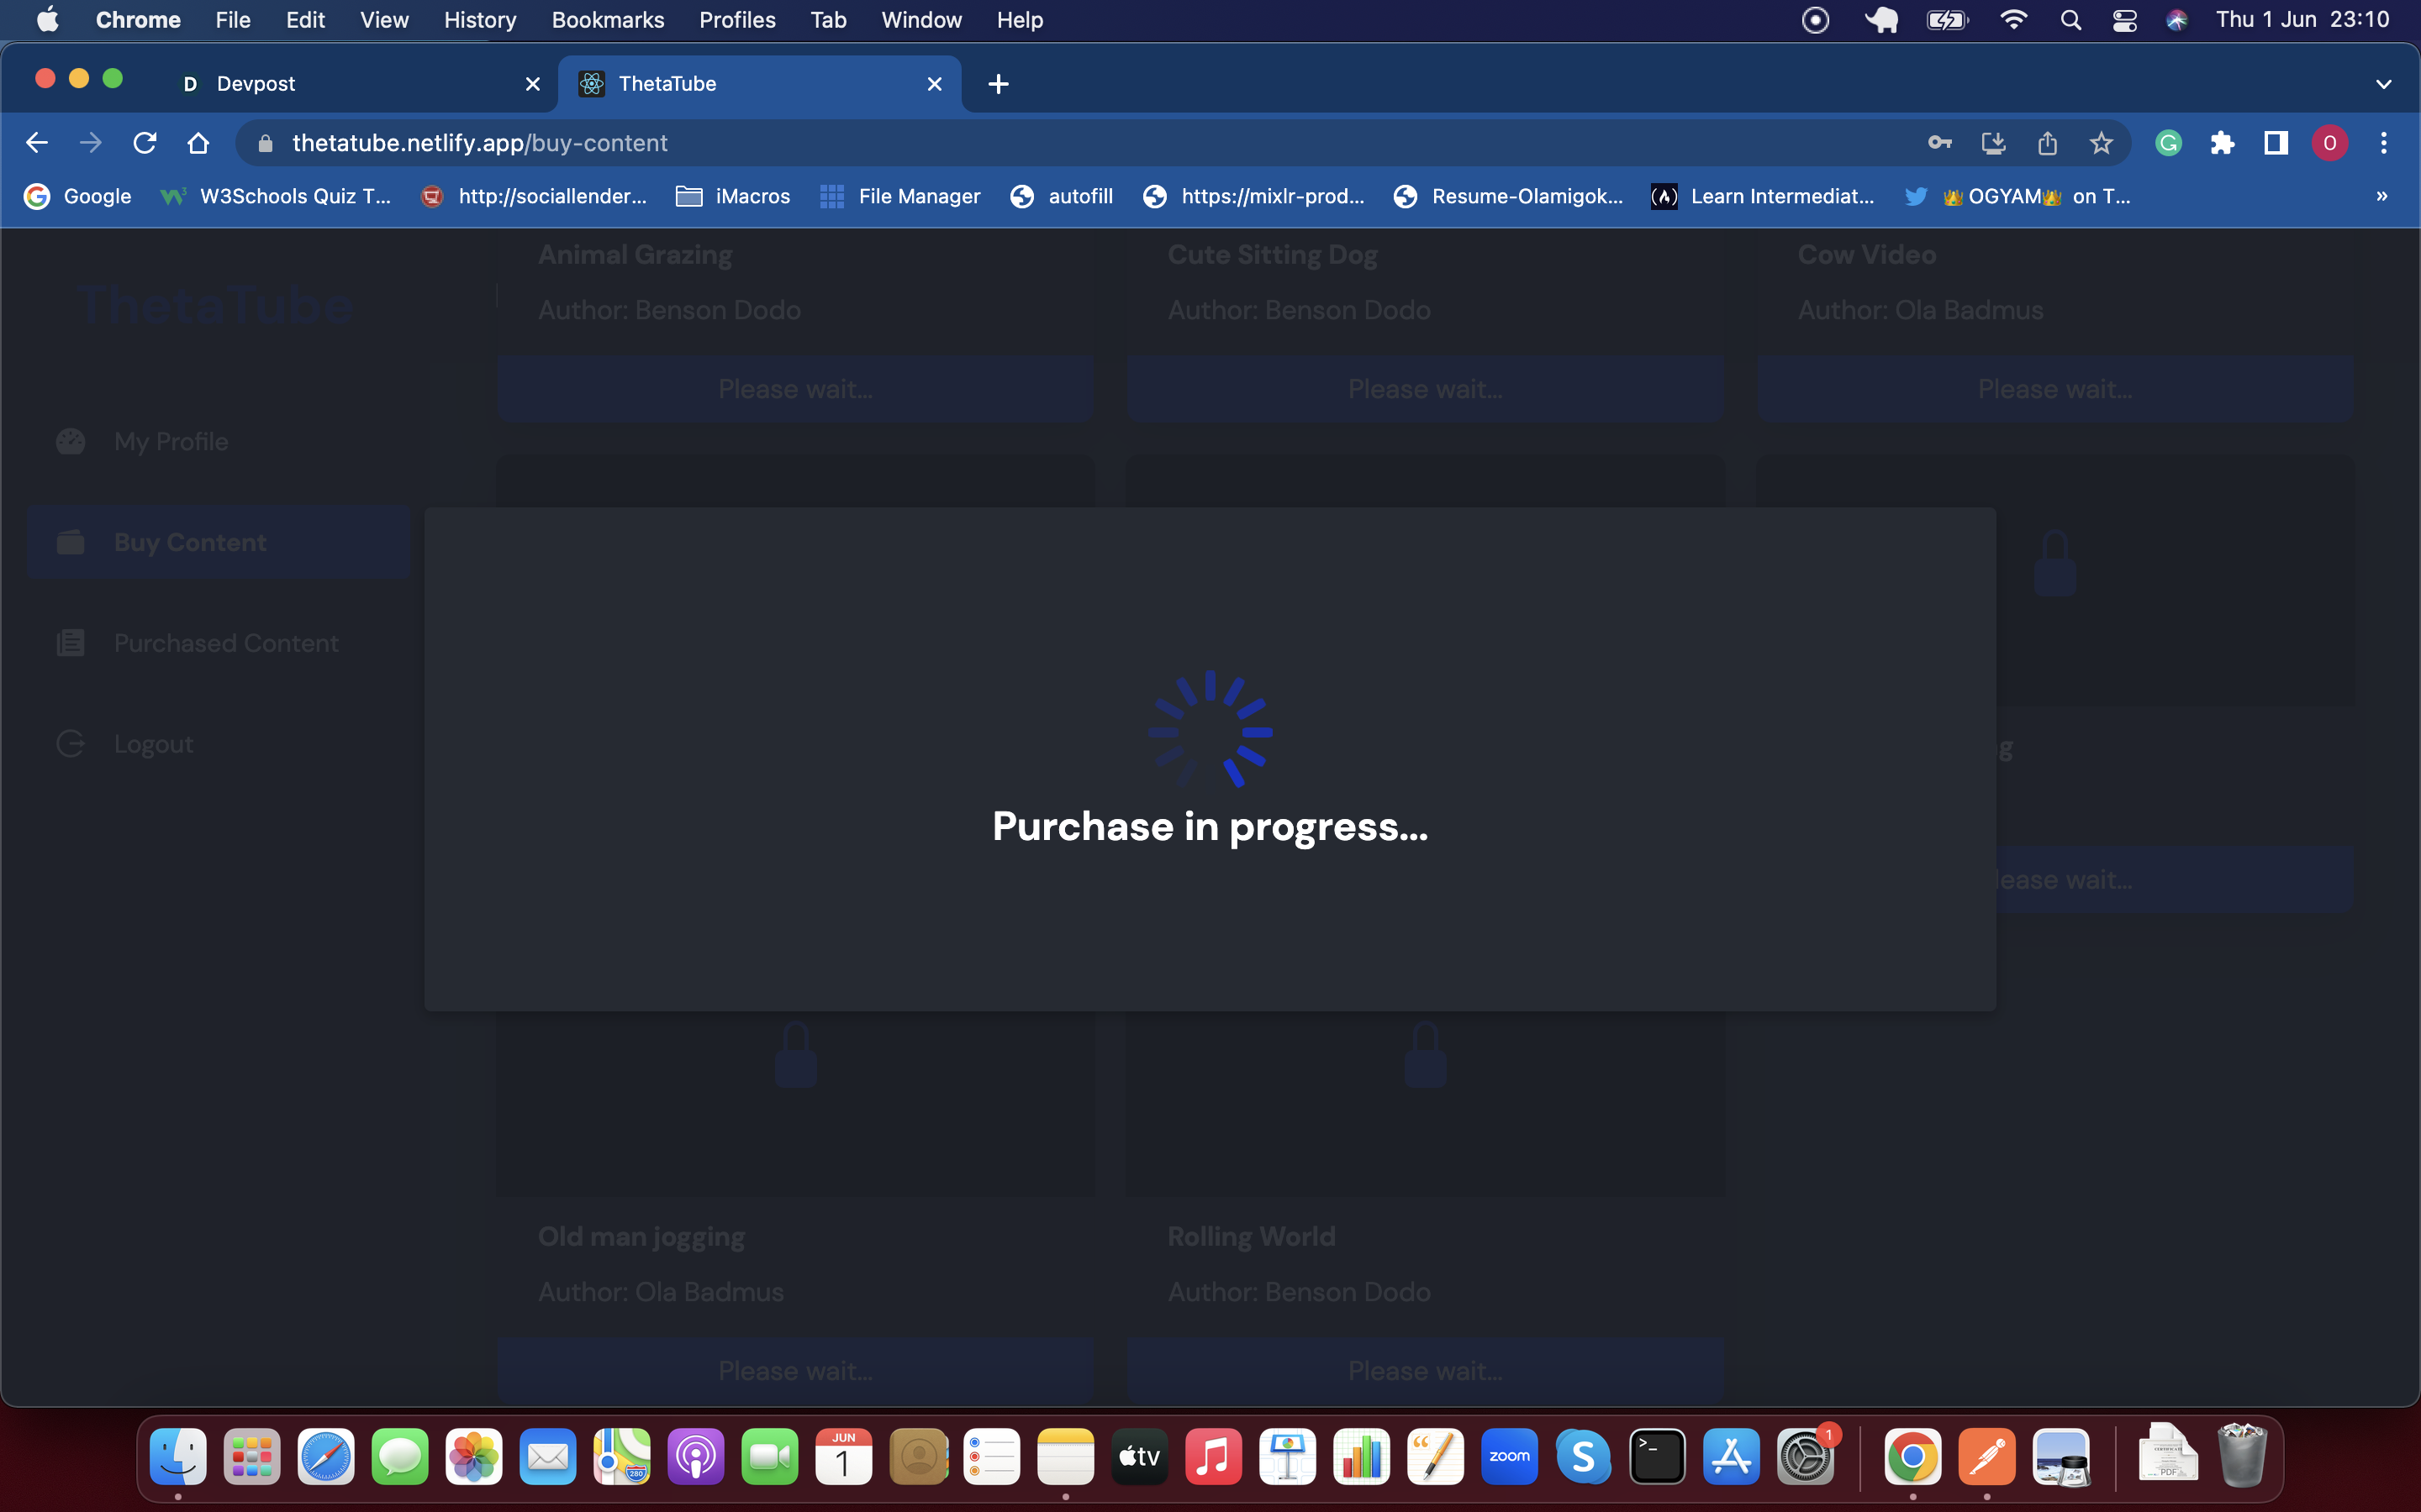Image resolution: width=2421 pixels, height=1512 pixels.
Task: Bookmark the page with the star icon
Action: point(2101,143)
